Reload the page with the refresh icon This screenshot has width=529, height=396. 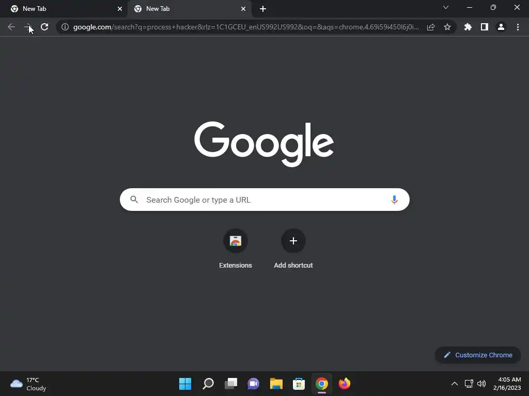[x=44, y=27]
